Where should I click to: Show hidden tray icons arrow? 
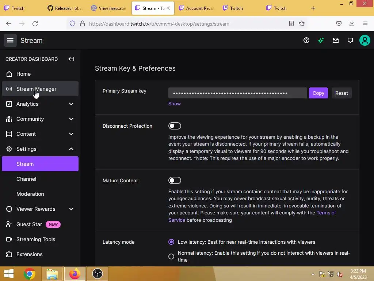[x=313, y=274]
